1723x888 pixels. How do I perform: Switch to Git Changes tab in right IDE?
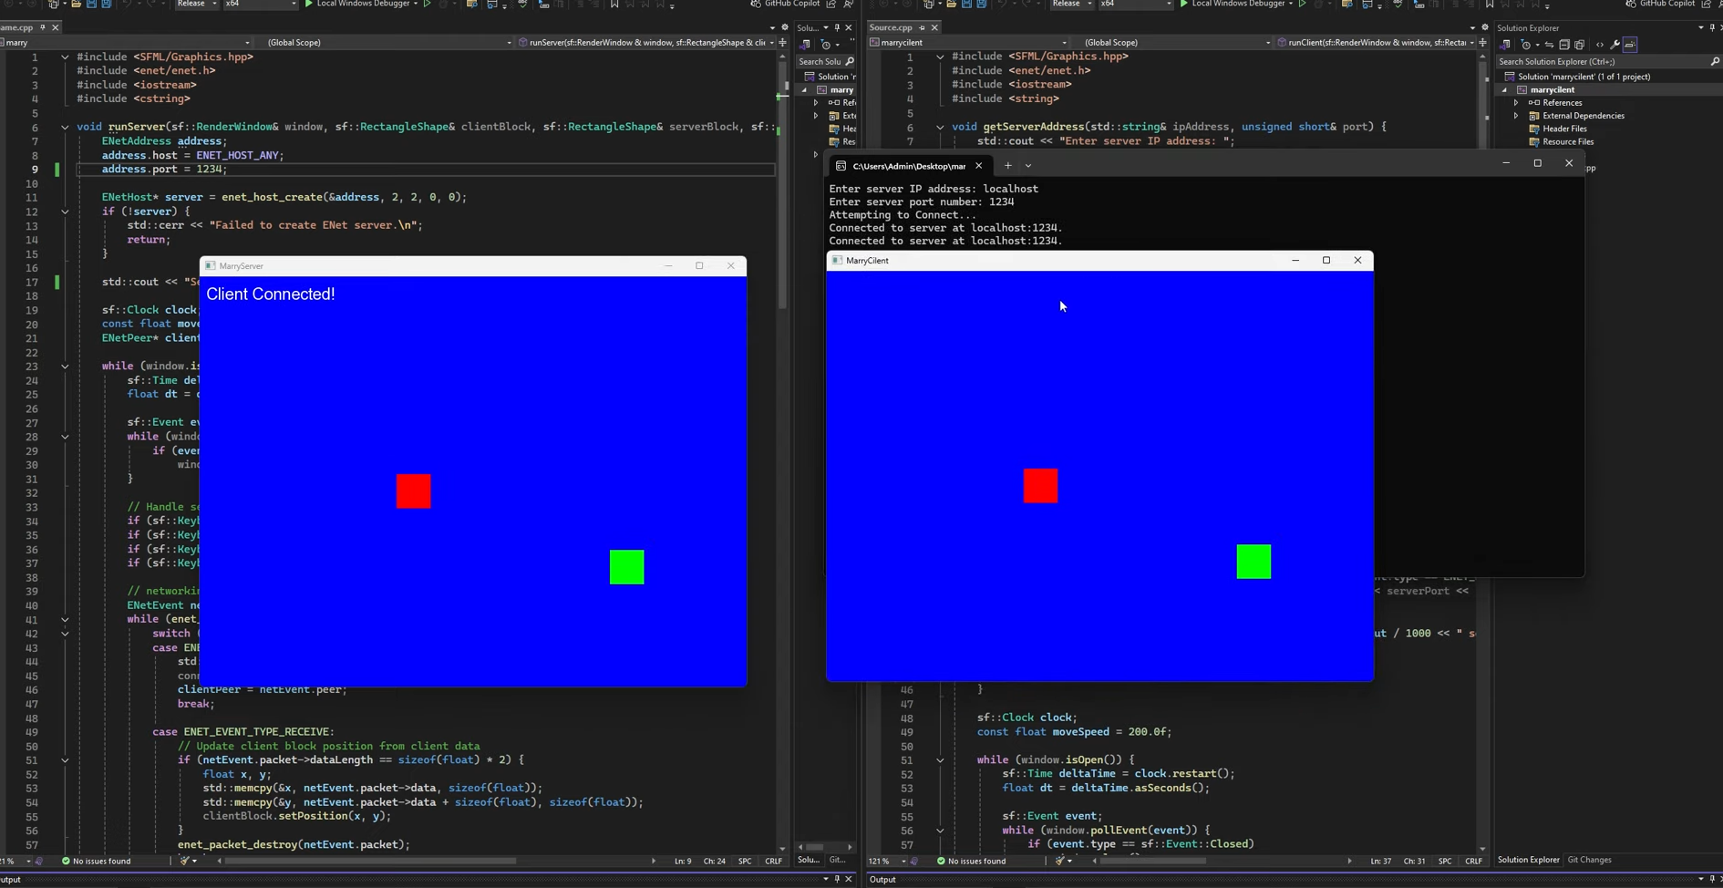[x=1589, y=860]
